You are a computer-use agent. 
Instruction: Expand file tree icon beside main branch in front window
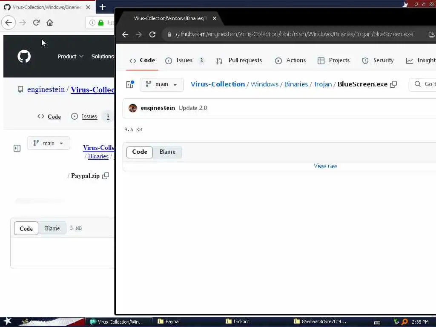coord(130,84)
